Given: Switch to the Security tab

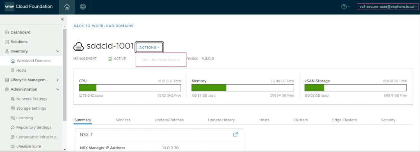Looking at the screenshot, I should tap(388, 120).
